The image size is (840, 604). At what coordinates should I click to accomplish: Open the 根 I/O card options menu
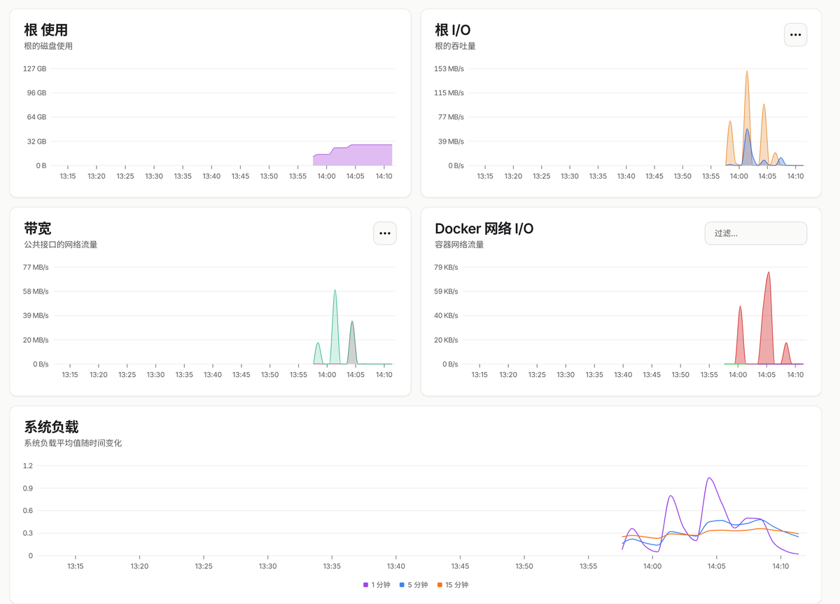(795, 34)
